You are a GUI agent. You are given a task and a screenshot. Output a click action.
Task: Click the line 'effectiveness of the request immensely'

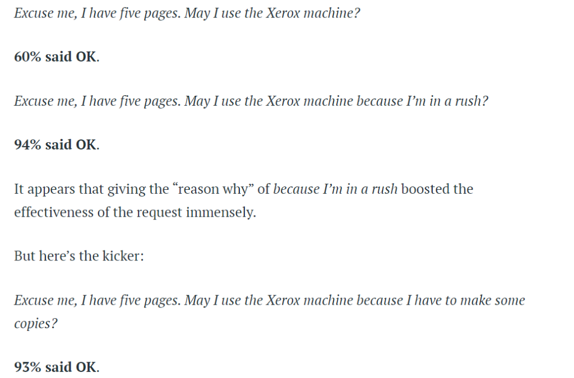coord(135,212)
